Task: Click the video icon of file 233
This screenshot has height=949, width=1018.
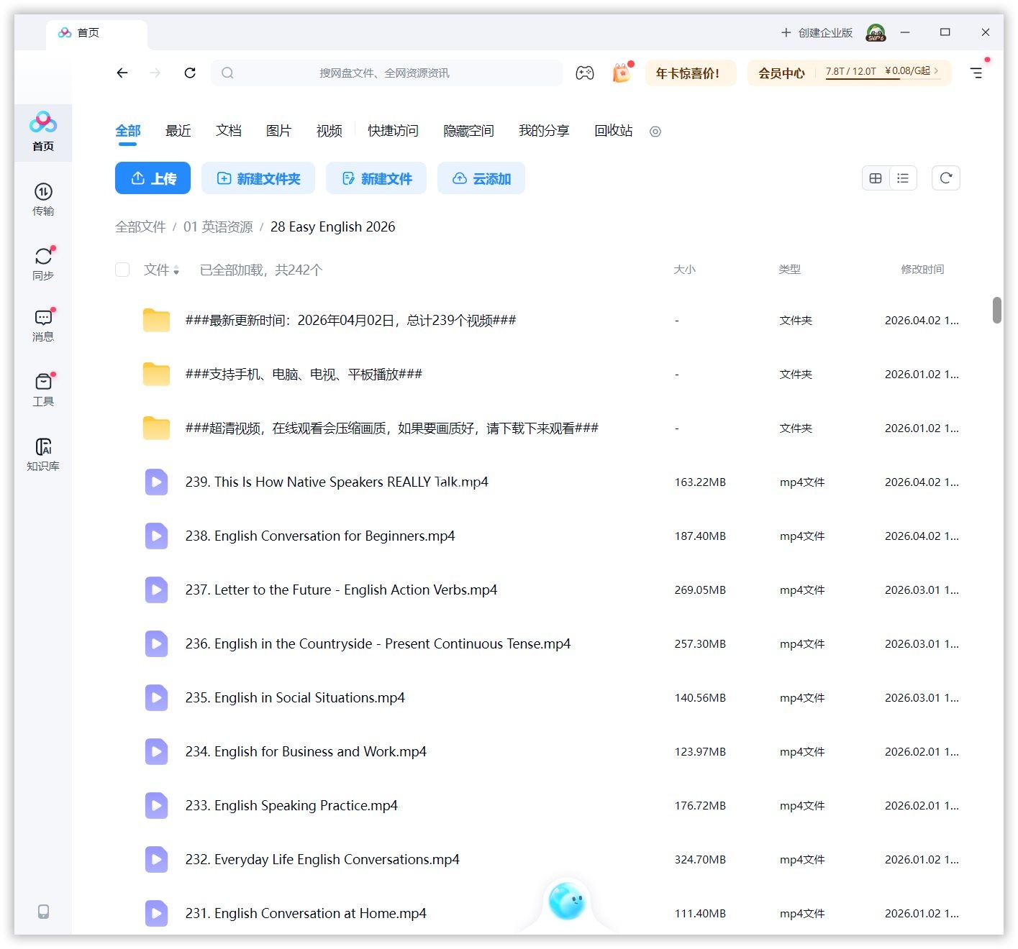Action: [x=156, y=805]
